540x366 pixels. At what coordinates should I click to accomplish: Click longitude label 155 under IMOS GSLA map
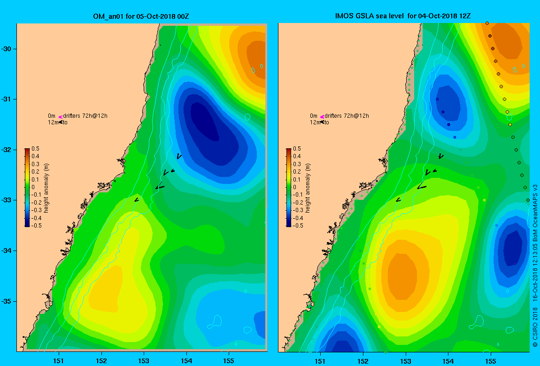coord(491,361)
